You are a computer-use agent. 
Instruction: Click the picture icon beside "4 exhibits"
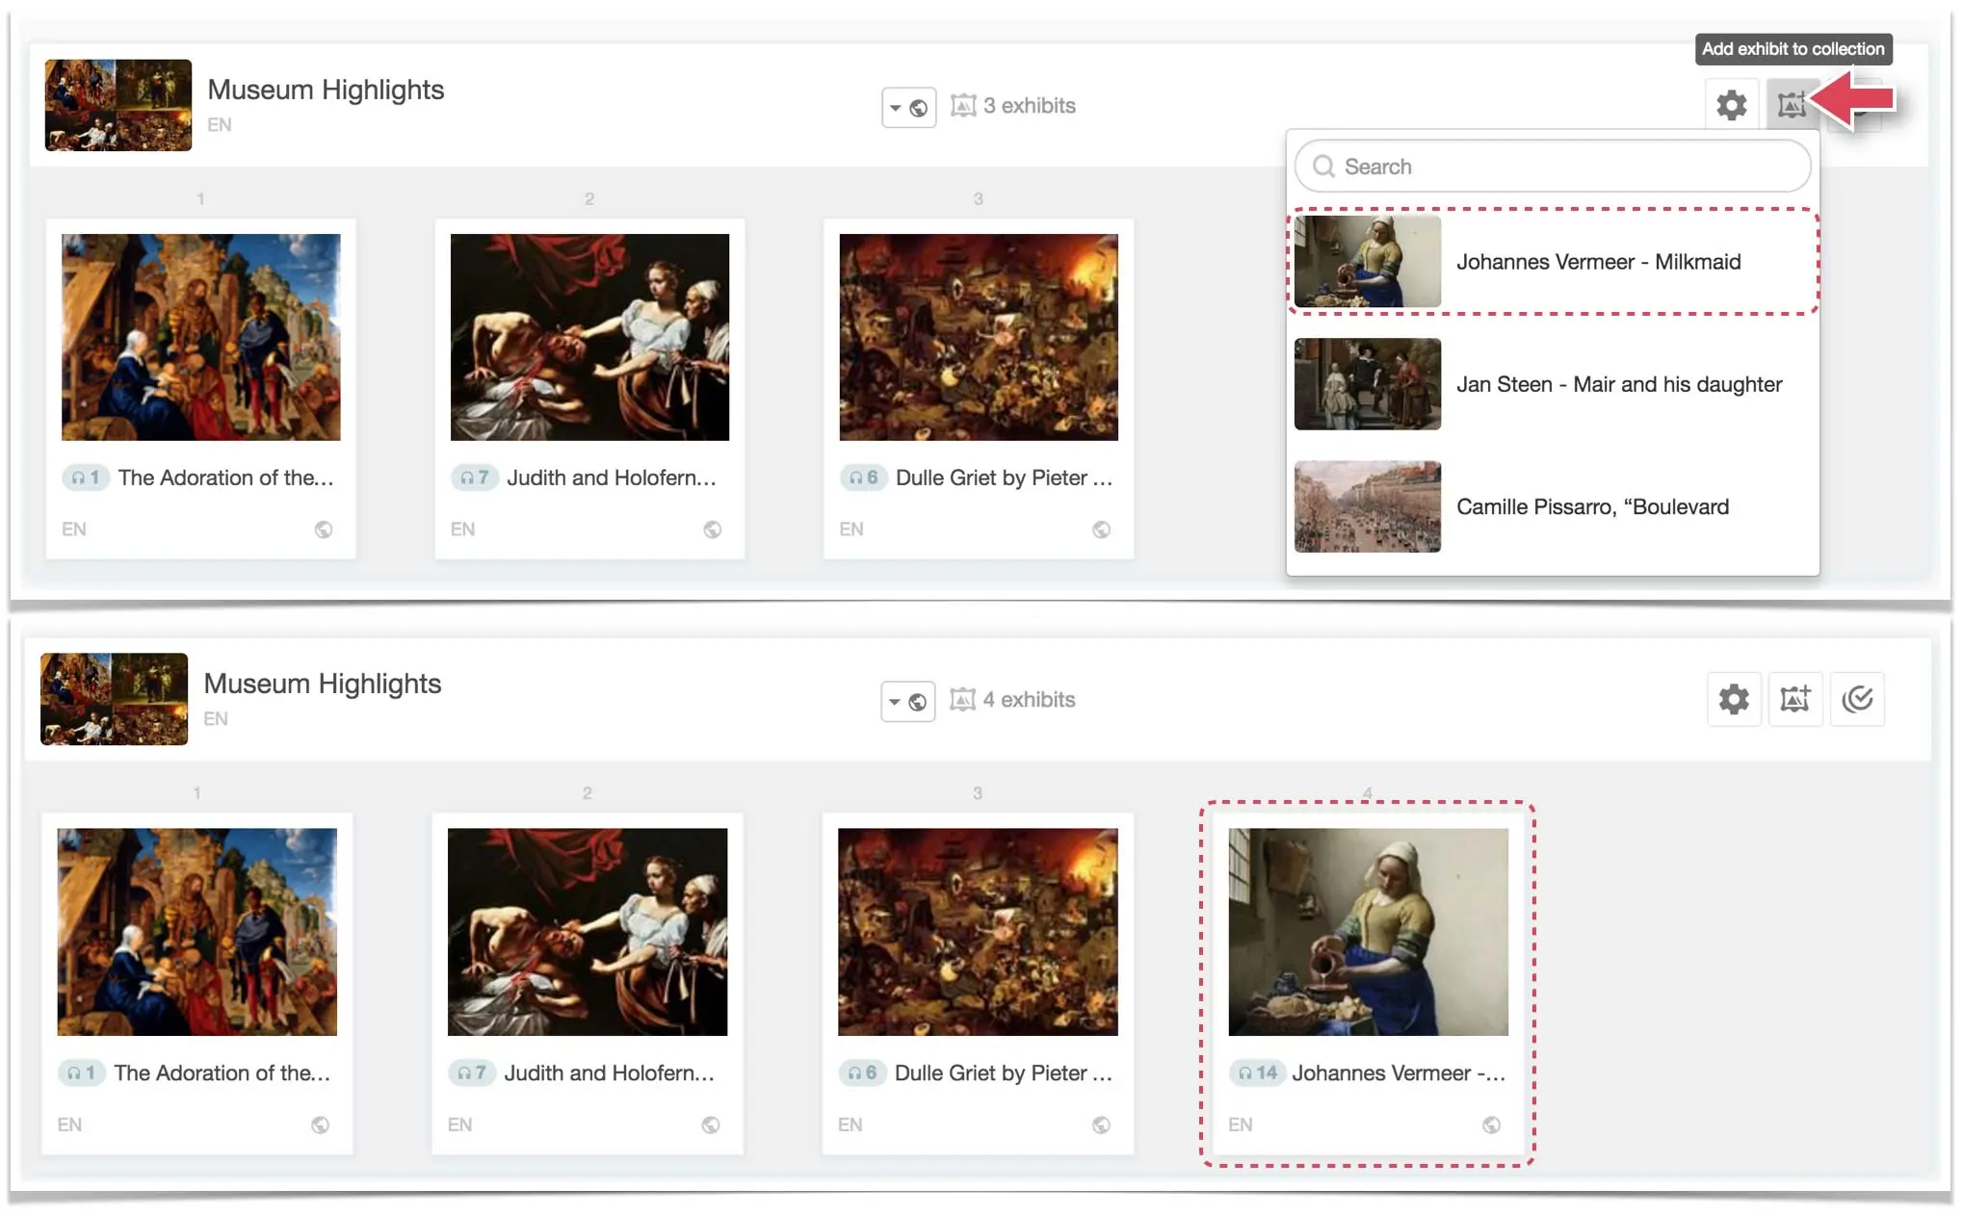(962, 699)
